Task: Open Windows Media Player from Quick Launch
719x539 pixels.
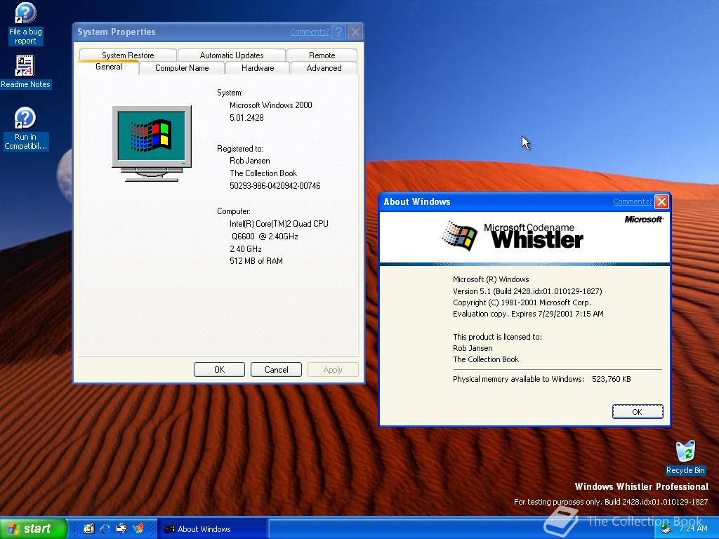Action: pyautogui.click(x=138, y=528)
